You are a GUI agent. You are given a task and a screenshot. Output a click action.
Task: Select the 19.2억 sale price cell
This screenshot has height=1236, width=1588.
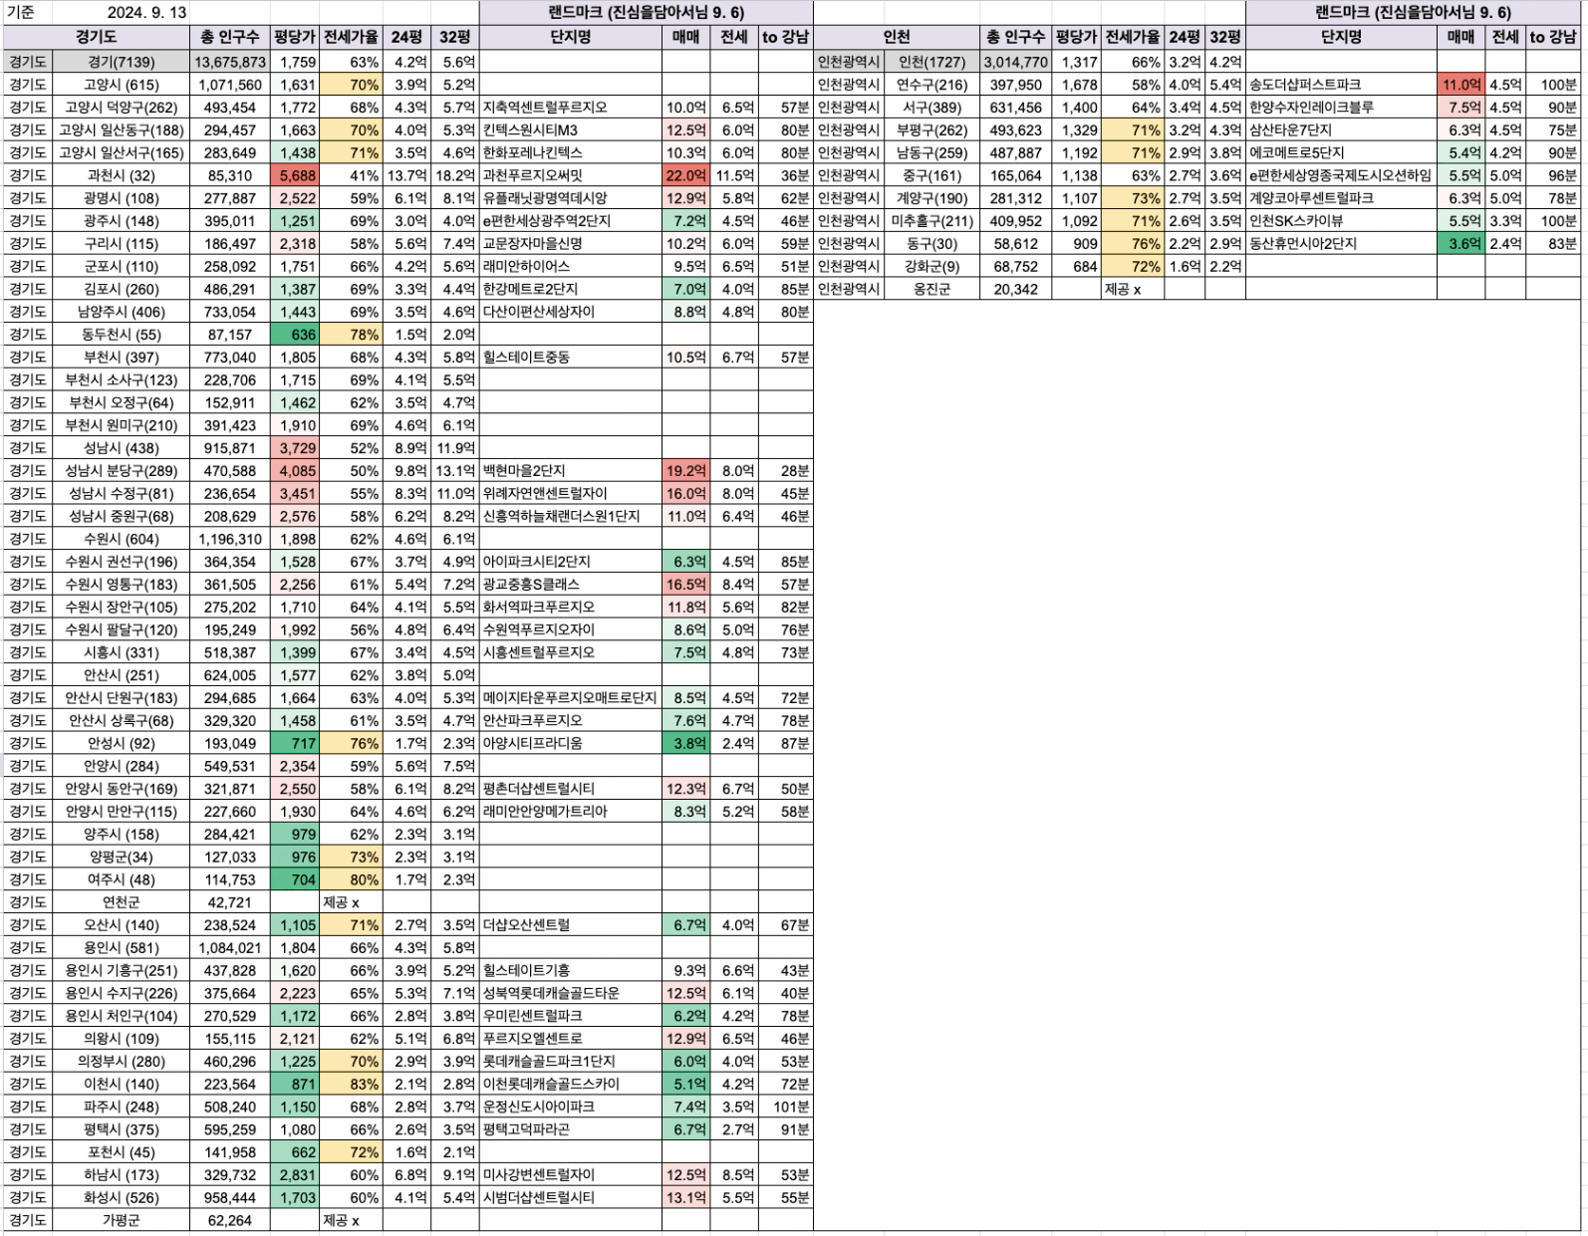(x=686, y=471)
